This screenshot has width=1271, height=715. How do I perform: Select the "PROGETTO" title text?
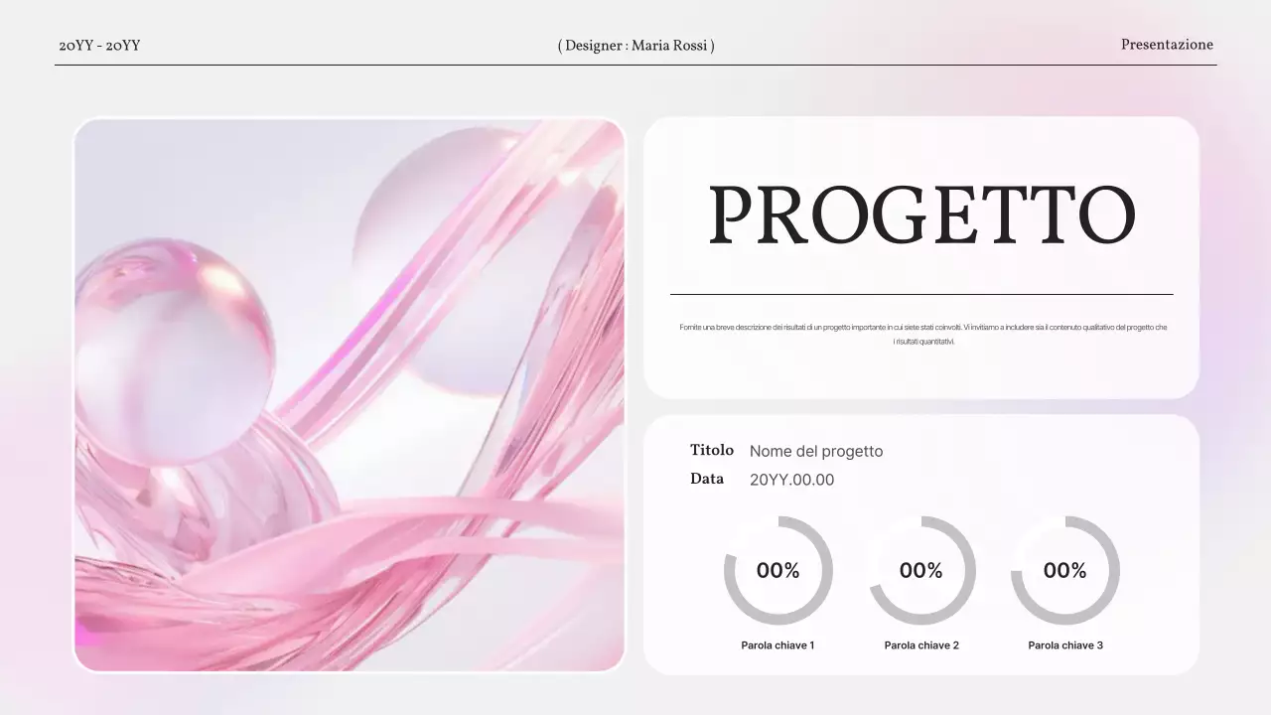[x=921, y=216]
